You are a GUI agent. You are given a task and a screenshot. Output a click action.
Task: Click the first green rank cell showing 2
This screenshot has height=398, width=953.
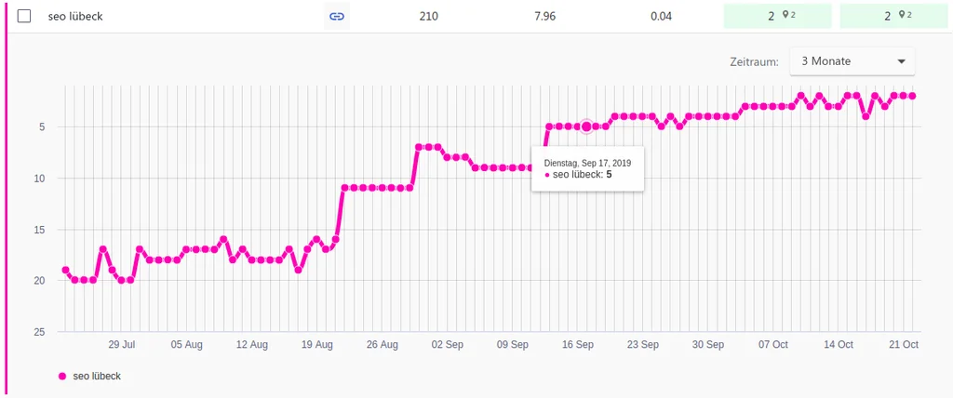pyautogui.click(x=777, y=16)
